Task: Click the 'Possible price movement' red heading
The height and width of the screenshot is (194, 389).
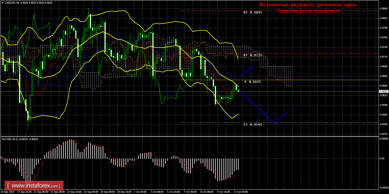Action: click(x=308, y=11)
